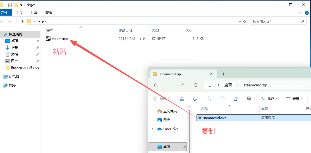Screen dimensions: 311x153
Task: Go up one folder level in steamcmd.zip window
Action: [182, 85]
